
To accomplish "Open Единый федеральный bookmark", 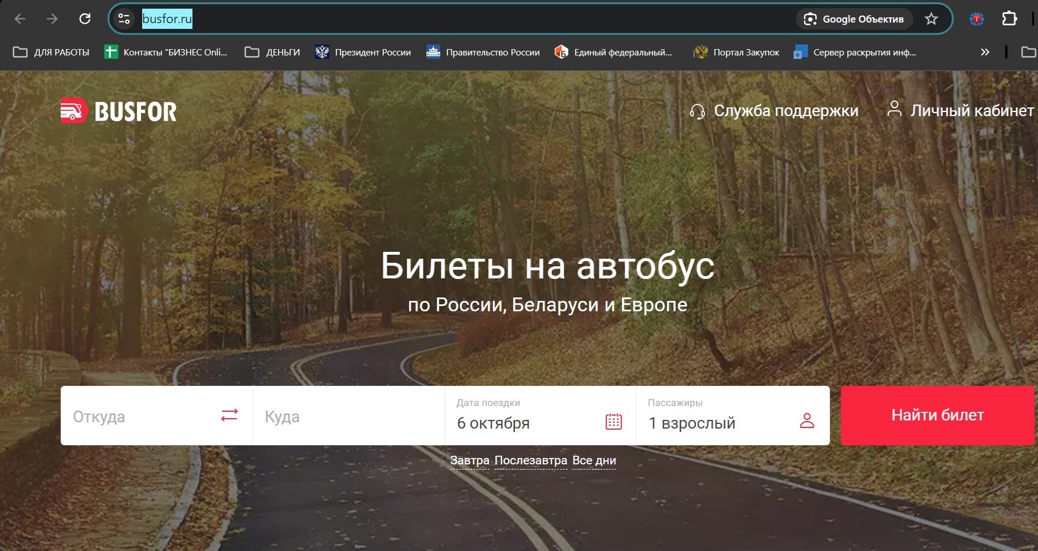I will point(613,52).
